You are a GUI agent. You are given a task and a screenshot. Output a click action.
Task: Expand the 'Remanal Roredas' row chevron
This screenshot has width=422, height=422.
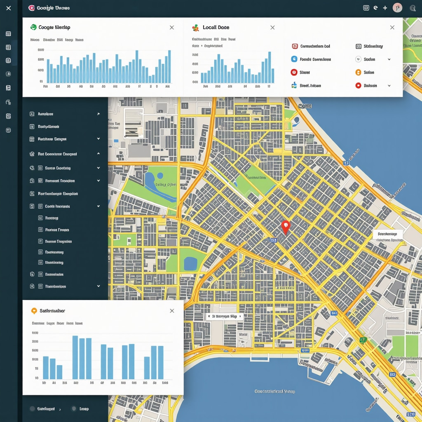[x=98, y=181]
